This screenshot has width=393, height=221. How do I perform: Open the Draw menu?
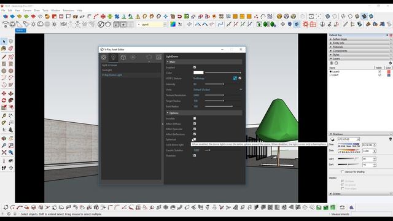37,10
